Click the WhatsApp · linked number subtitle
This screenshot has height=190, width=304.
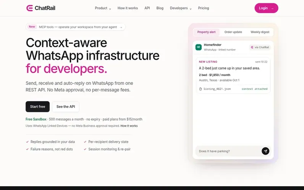pos(220,50)
